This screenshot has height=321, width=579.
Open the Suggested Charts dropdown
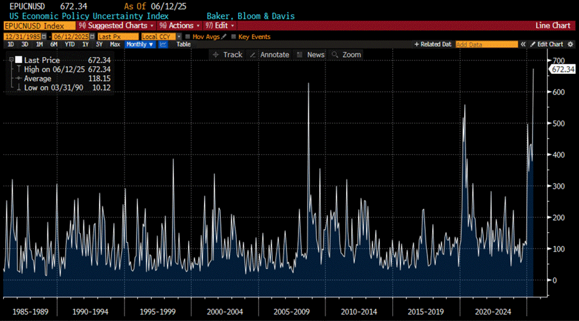tap(116, 26)
